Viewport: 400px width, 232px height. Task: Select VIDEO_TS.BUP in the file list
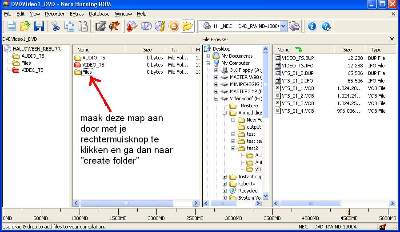coord(298,58)
